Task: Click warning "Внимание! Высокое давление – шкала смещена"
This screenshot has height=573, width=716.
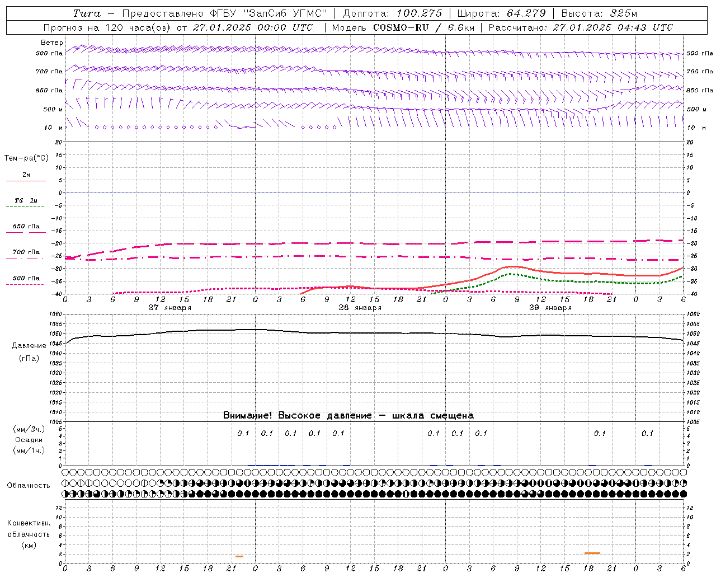Action: [x=348, y=416]
